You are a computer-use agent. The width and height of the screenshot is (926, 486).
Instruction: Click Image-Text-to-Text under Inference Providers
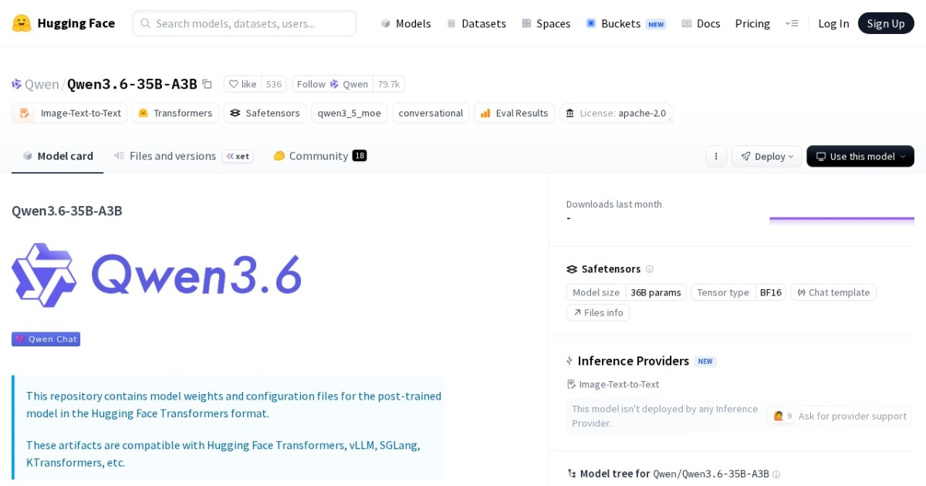tap(613, 384)
